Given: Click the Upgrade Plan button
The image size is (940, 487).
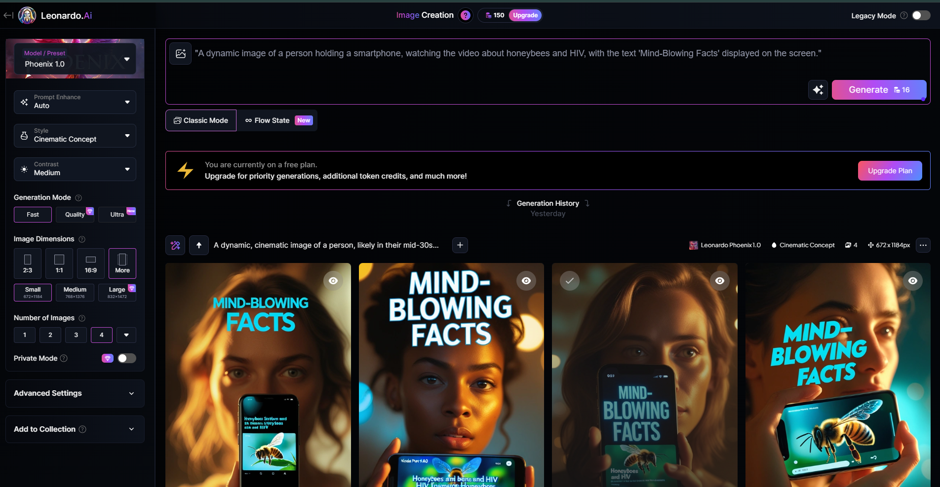Looking at the screenshot, I should [x=890, y=171].
